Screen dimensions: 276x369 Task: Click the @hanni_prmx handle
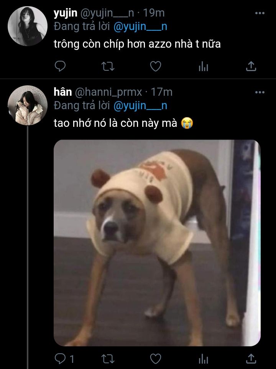[108, 92]
